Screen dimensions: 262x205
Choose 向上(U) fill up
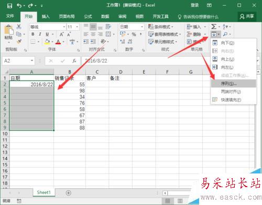[x=233, y=59]
